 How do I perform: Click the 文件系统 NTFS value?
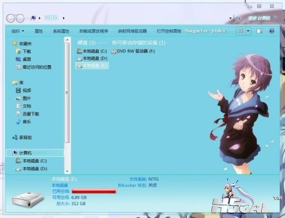click(x=153, y=179)
